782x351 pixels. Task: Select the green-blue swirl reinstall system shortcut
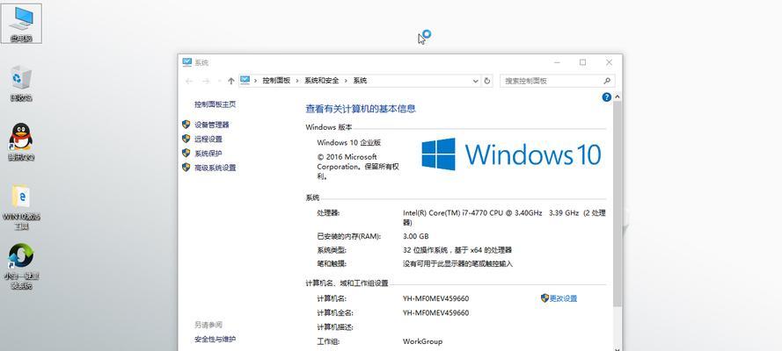click(x=21, y=266)
